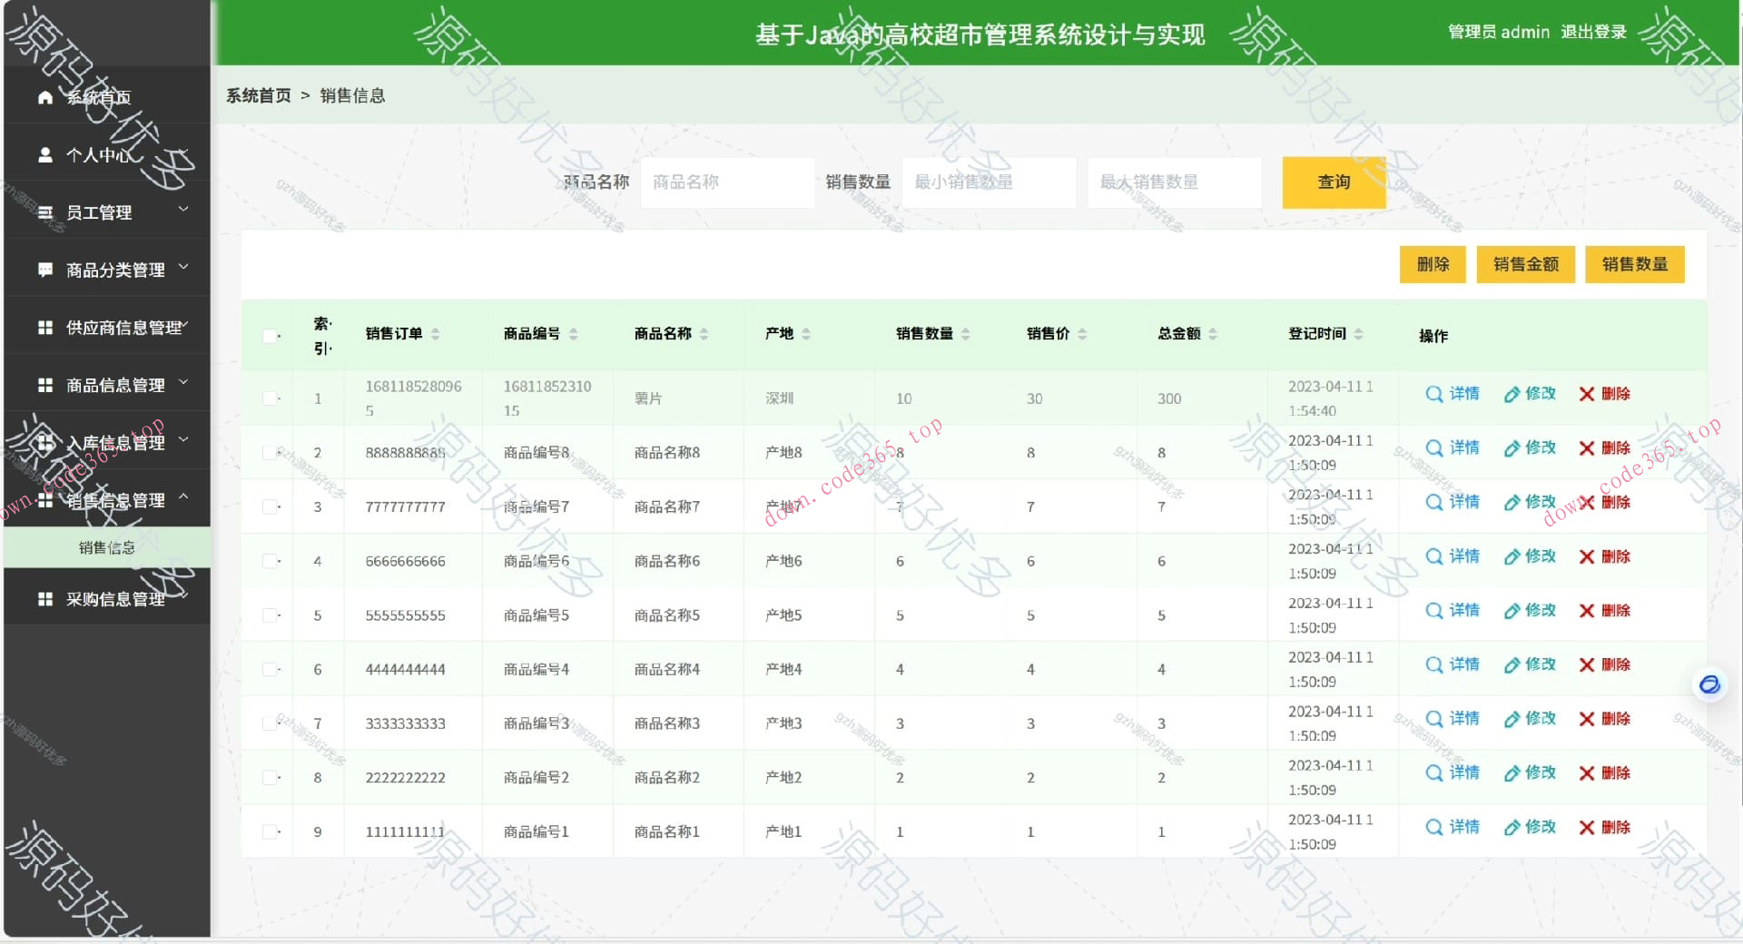Select the 销售信息 submenu item

pyautogui.click(x=107, y=547)
